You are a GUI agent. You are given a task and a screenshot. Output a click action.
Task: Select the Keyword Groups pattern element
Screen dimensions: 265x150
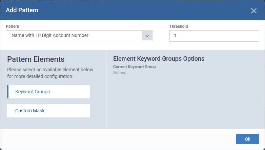tap(49, 92)
